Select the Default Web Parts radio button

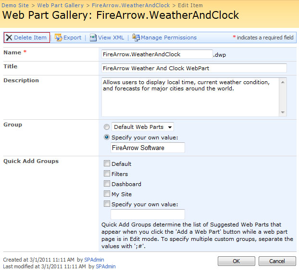[107, 127]
